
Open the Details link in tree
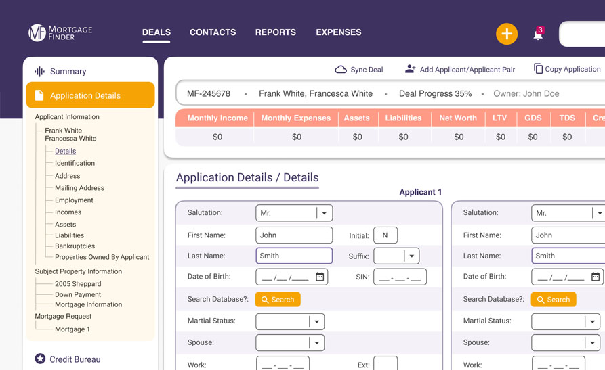click(x=65, y=151)
